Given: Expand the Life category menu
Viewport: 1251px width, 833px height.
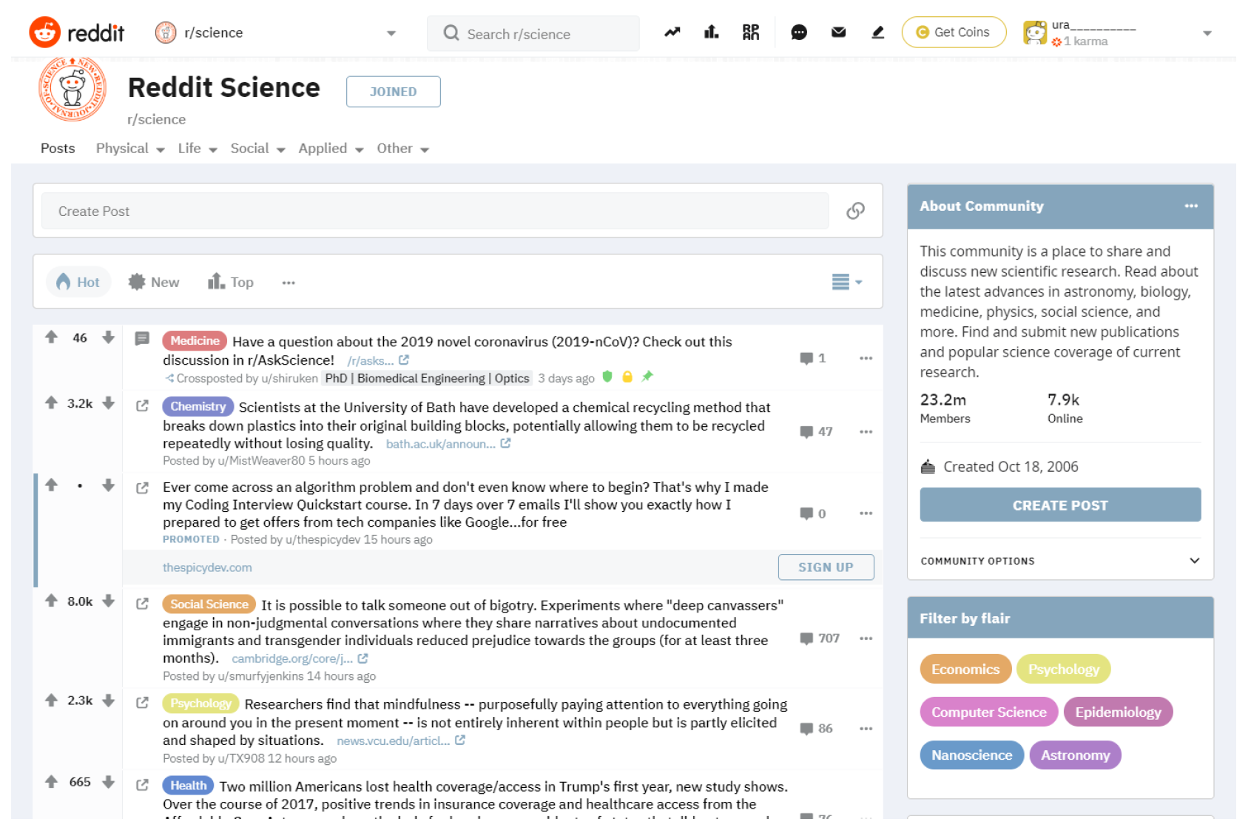Looking at the screenshot, I should pos(198,149).
